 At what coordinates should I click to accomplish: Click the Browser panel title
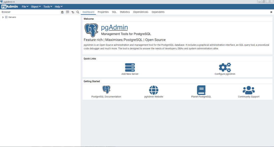[x=6, y=12]
